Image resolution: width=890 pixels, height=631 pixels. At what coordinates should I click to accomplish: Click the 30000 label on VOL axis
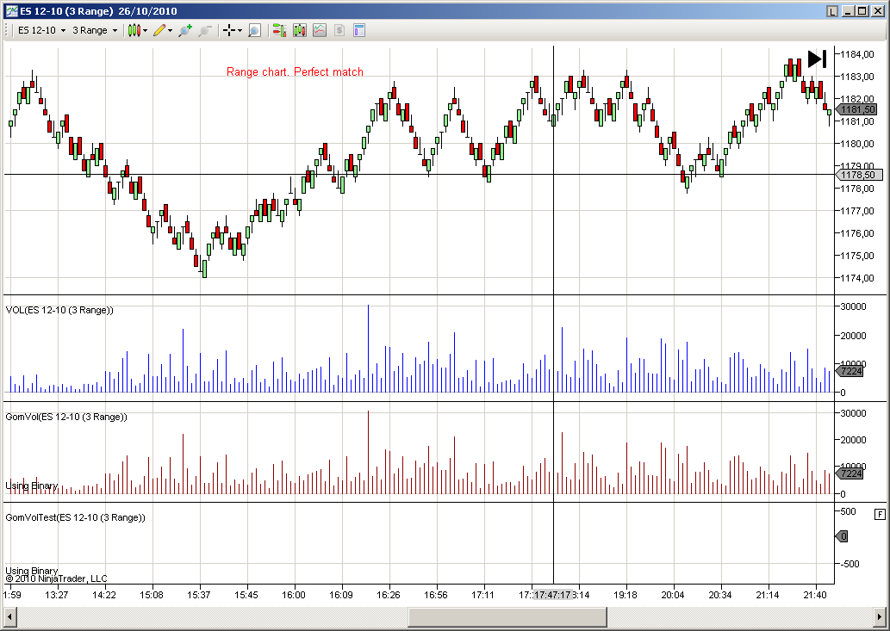853,306
